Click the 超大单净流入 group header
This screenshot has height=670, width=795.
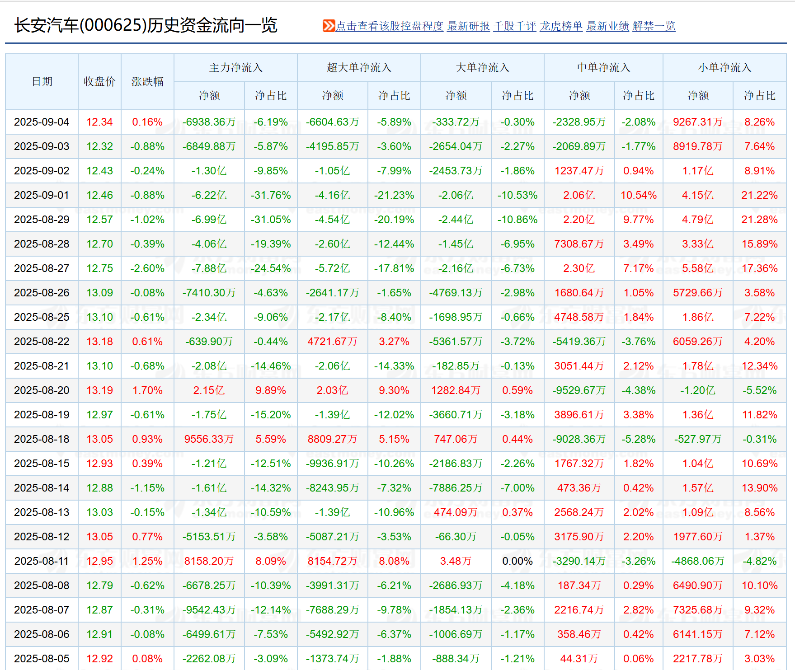tap(359, 68)
